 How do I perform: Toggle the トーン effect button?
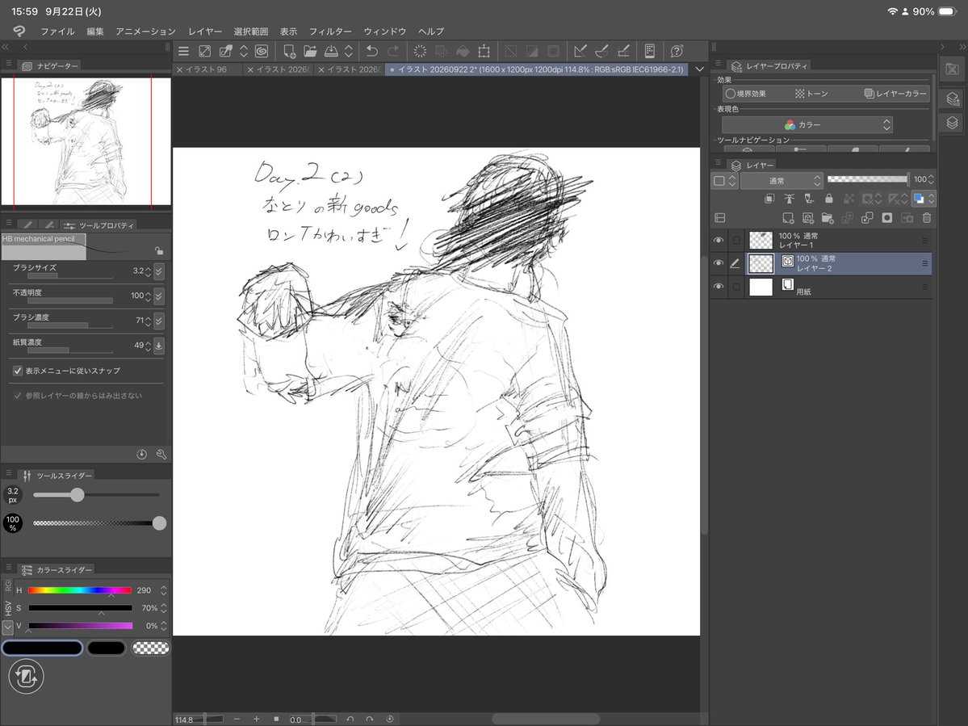811,94
